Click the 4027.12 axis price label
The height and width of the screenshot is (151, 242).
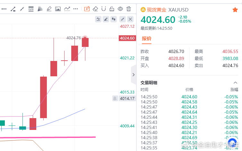pyautogui.click(x=127, y=26)
